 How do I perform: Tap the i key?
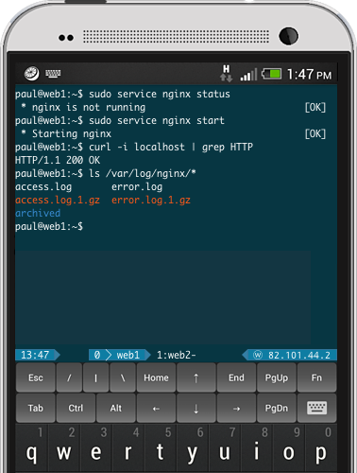(x=257, y=448)
